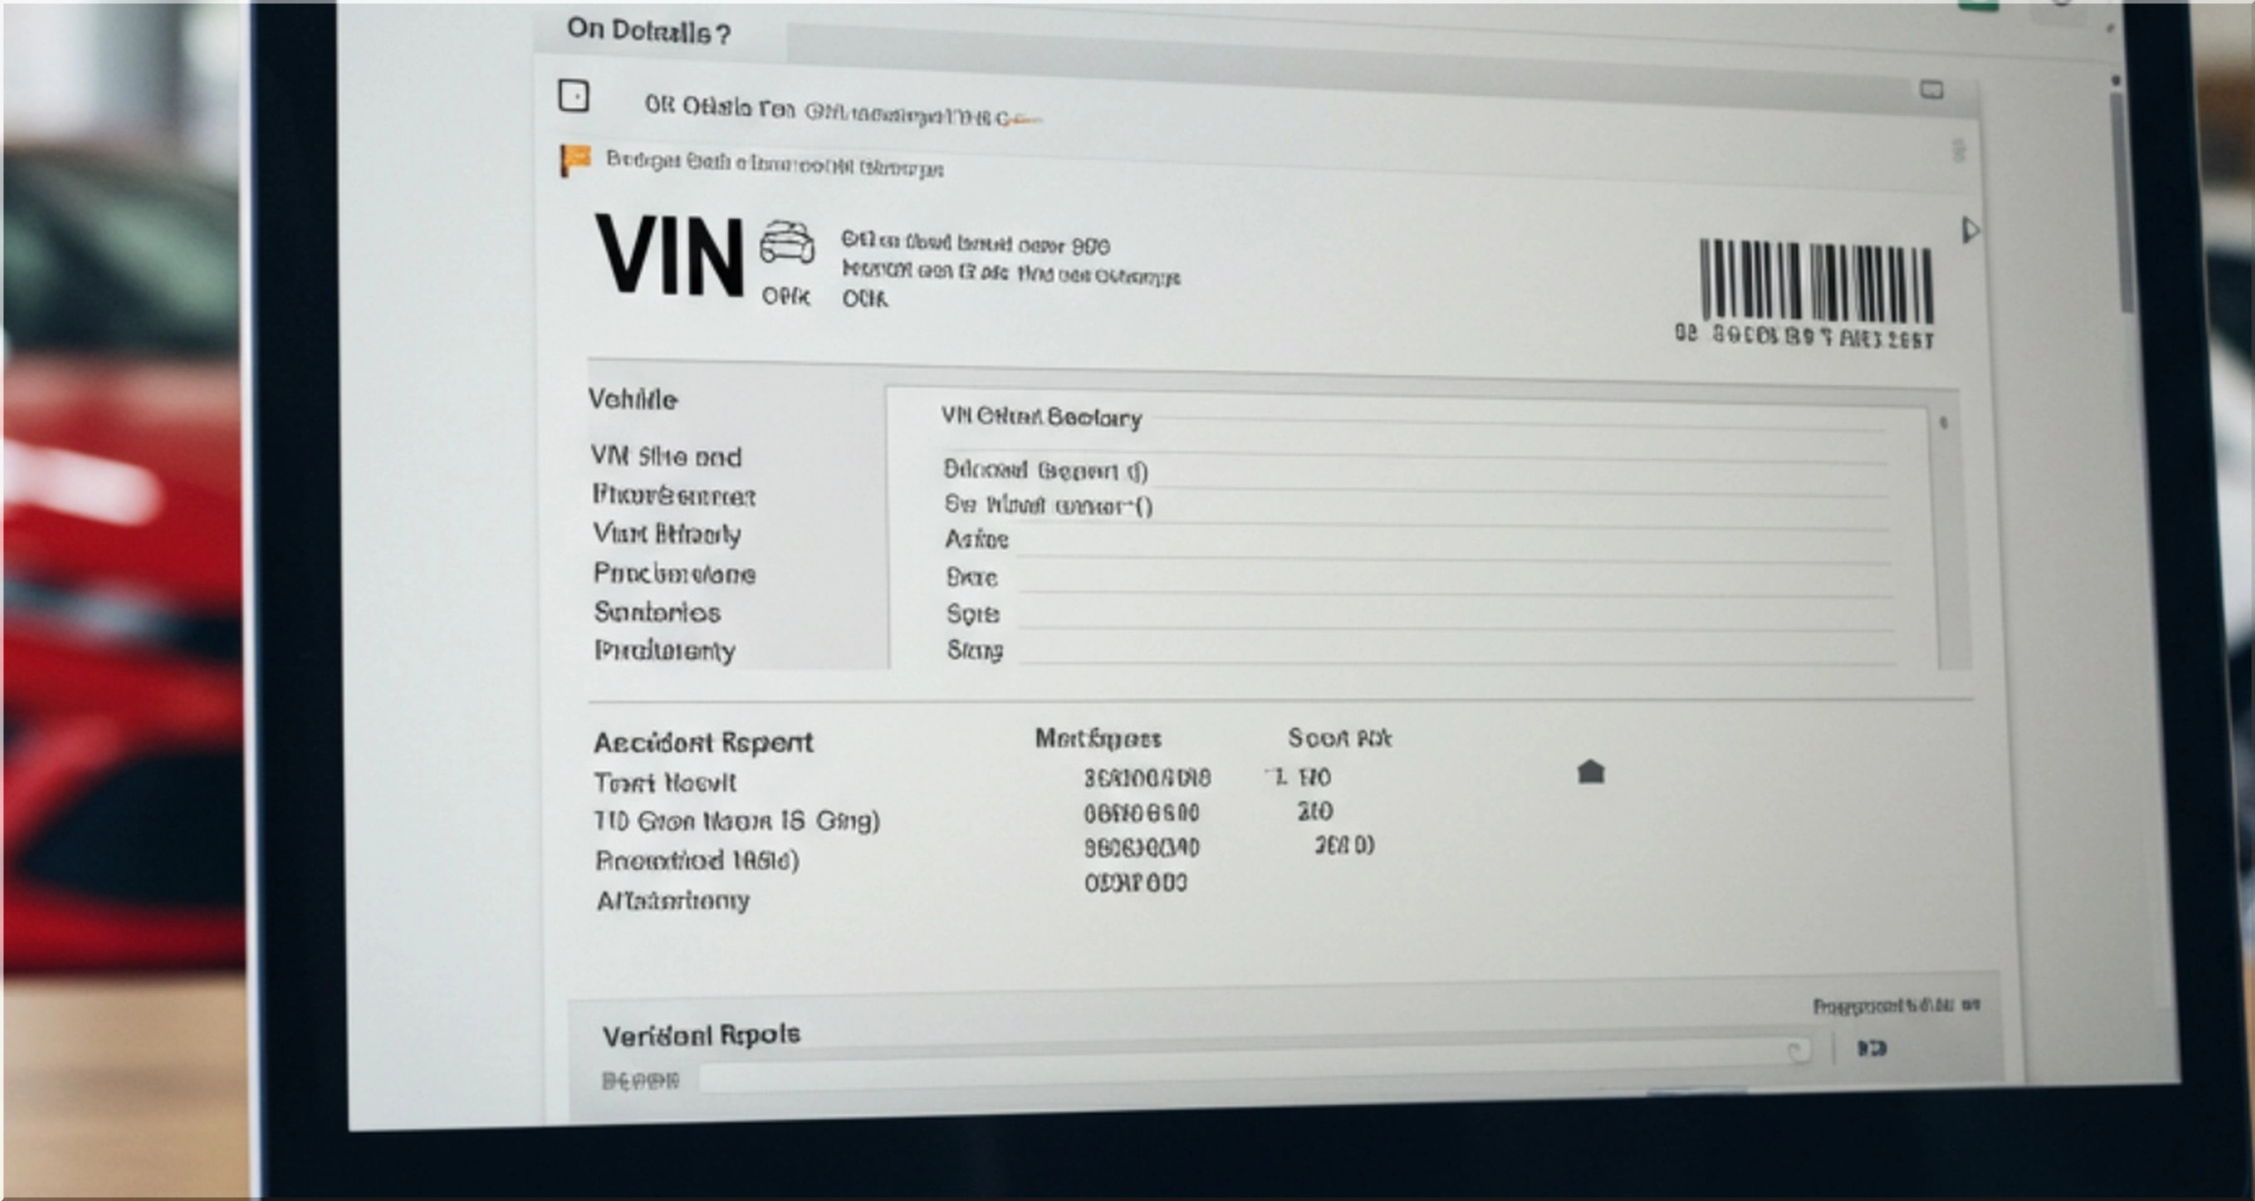The width and height of the screenshot is (2255, 1201).
Task: Click the large VIN heading
Action: [x=669, y=256]
